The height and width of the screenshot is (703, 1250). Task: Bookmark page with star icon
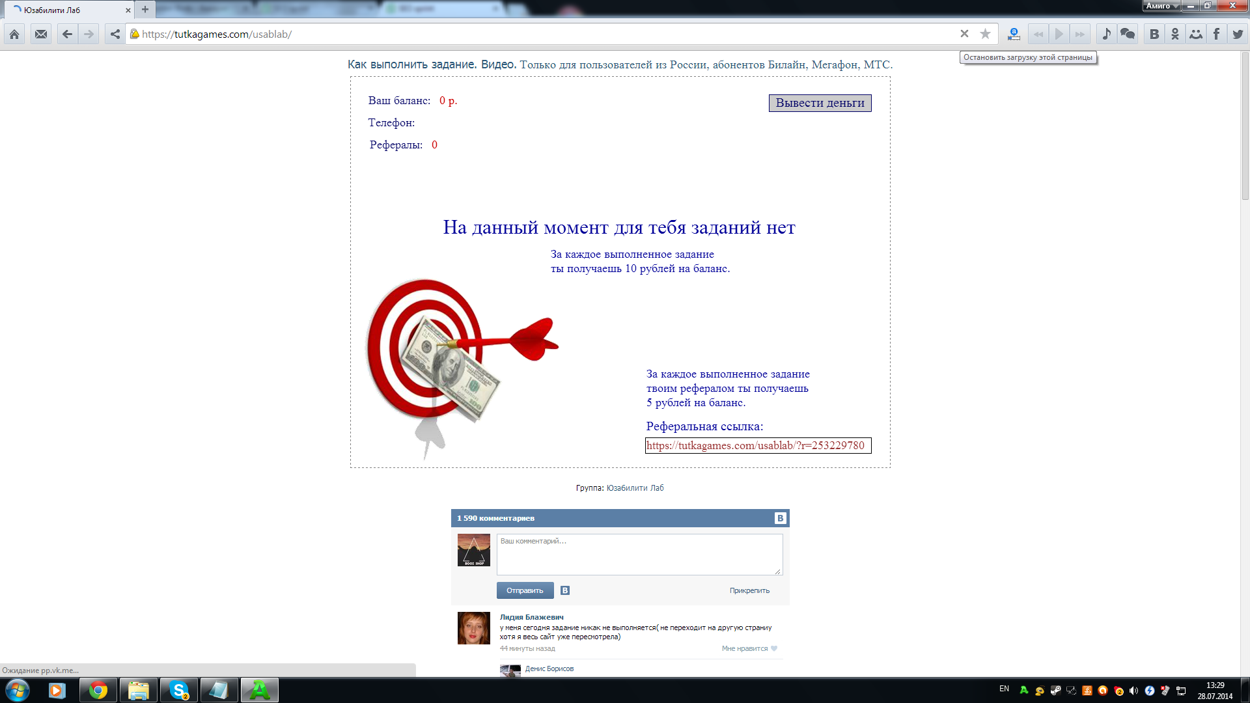[x=985, y=34]
